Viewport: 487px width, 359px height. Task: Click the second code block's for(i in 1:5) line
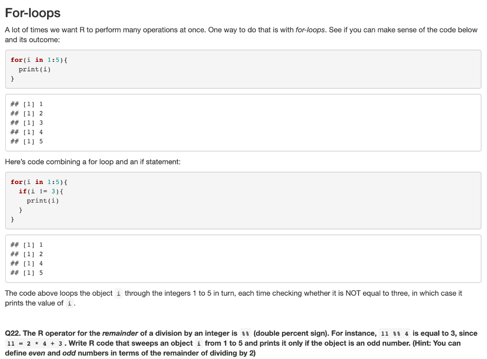(39, 182)
